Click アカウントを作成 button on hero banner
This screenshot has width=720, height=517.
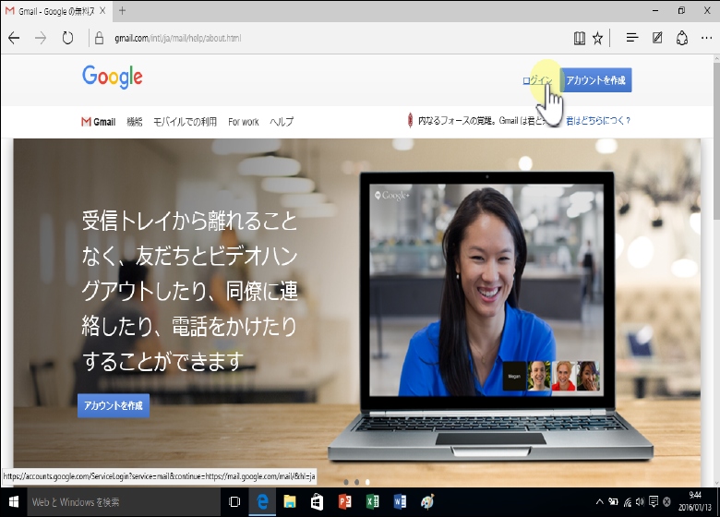(114, 405)
